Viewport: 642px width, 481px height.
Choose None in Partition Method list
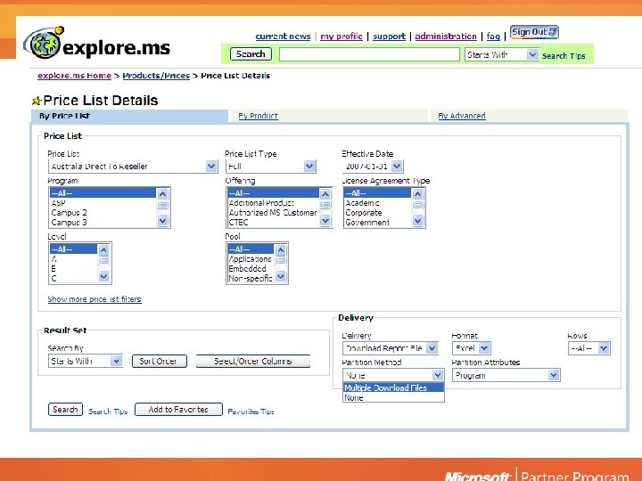coord(393,397)
